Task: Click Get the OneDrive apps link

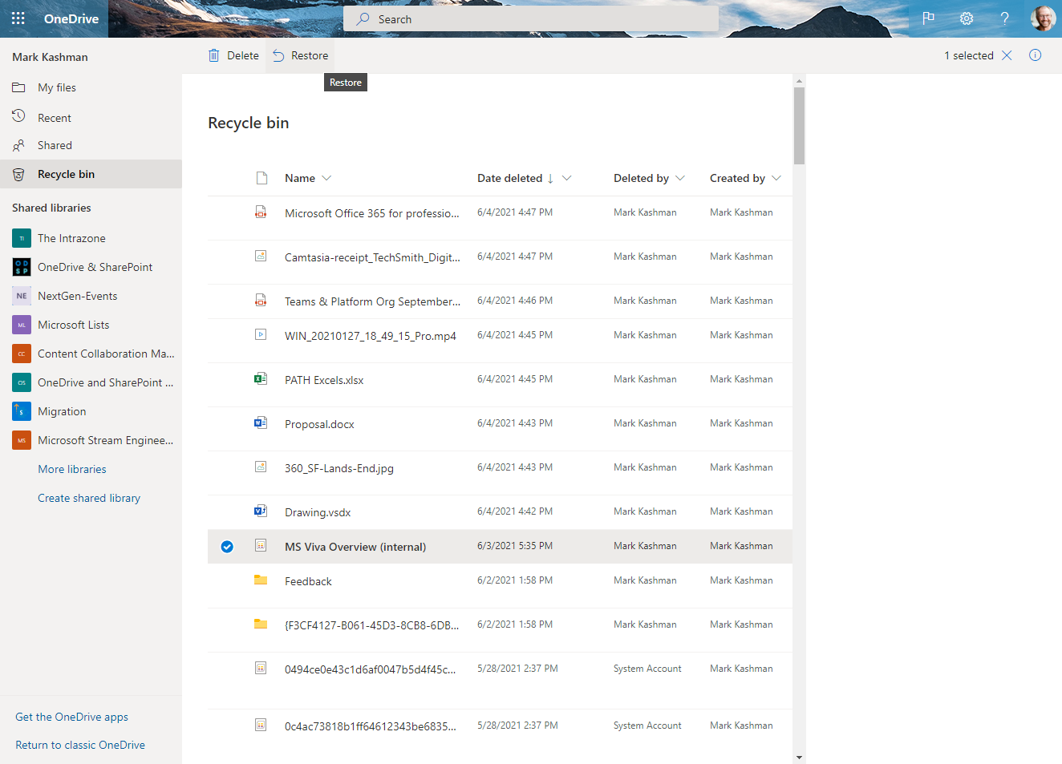Action: pos(71,717)
